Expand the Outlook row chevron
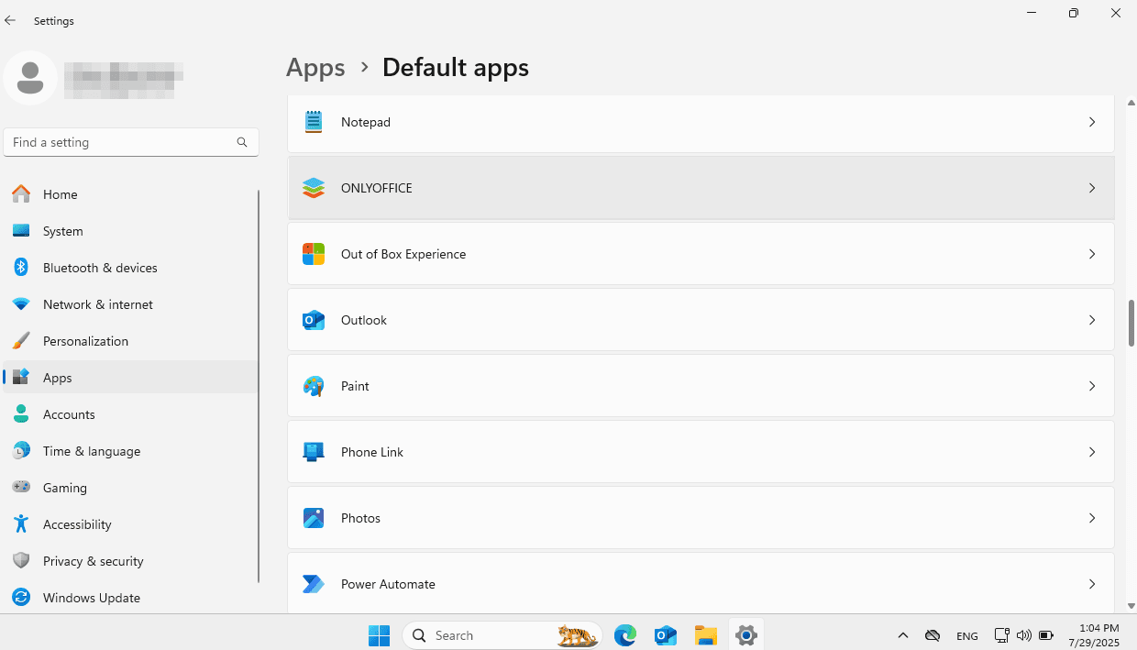This screenshot has height=650, width=1137. point(1092,320)
